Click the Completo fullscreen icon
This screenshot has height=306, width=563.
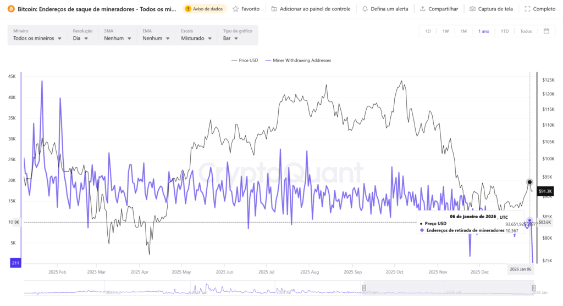point(527,9)
